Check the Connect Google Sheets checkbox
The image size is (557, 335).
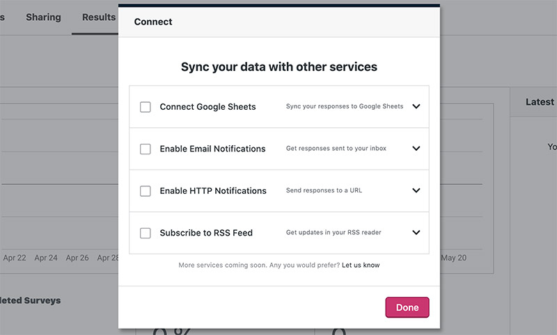(146, 107)
